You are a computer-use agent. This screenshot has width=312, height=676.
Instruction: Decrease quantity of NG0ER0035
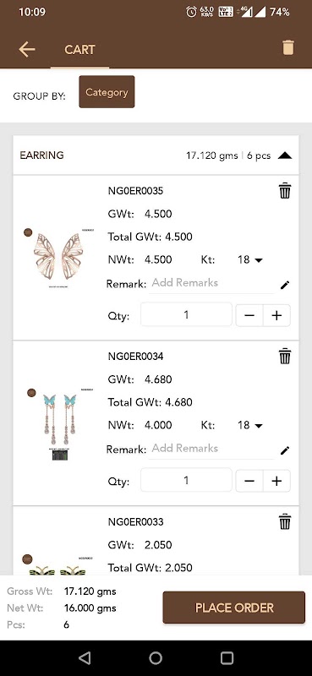tap(249, 315)
